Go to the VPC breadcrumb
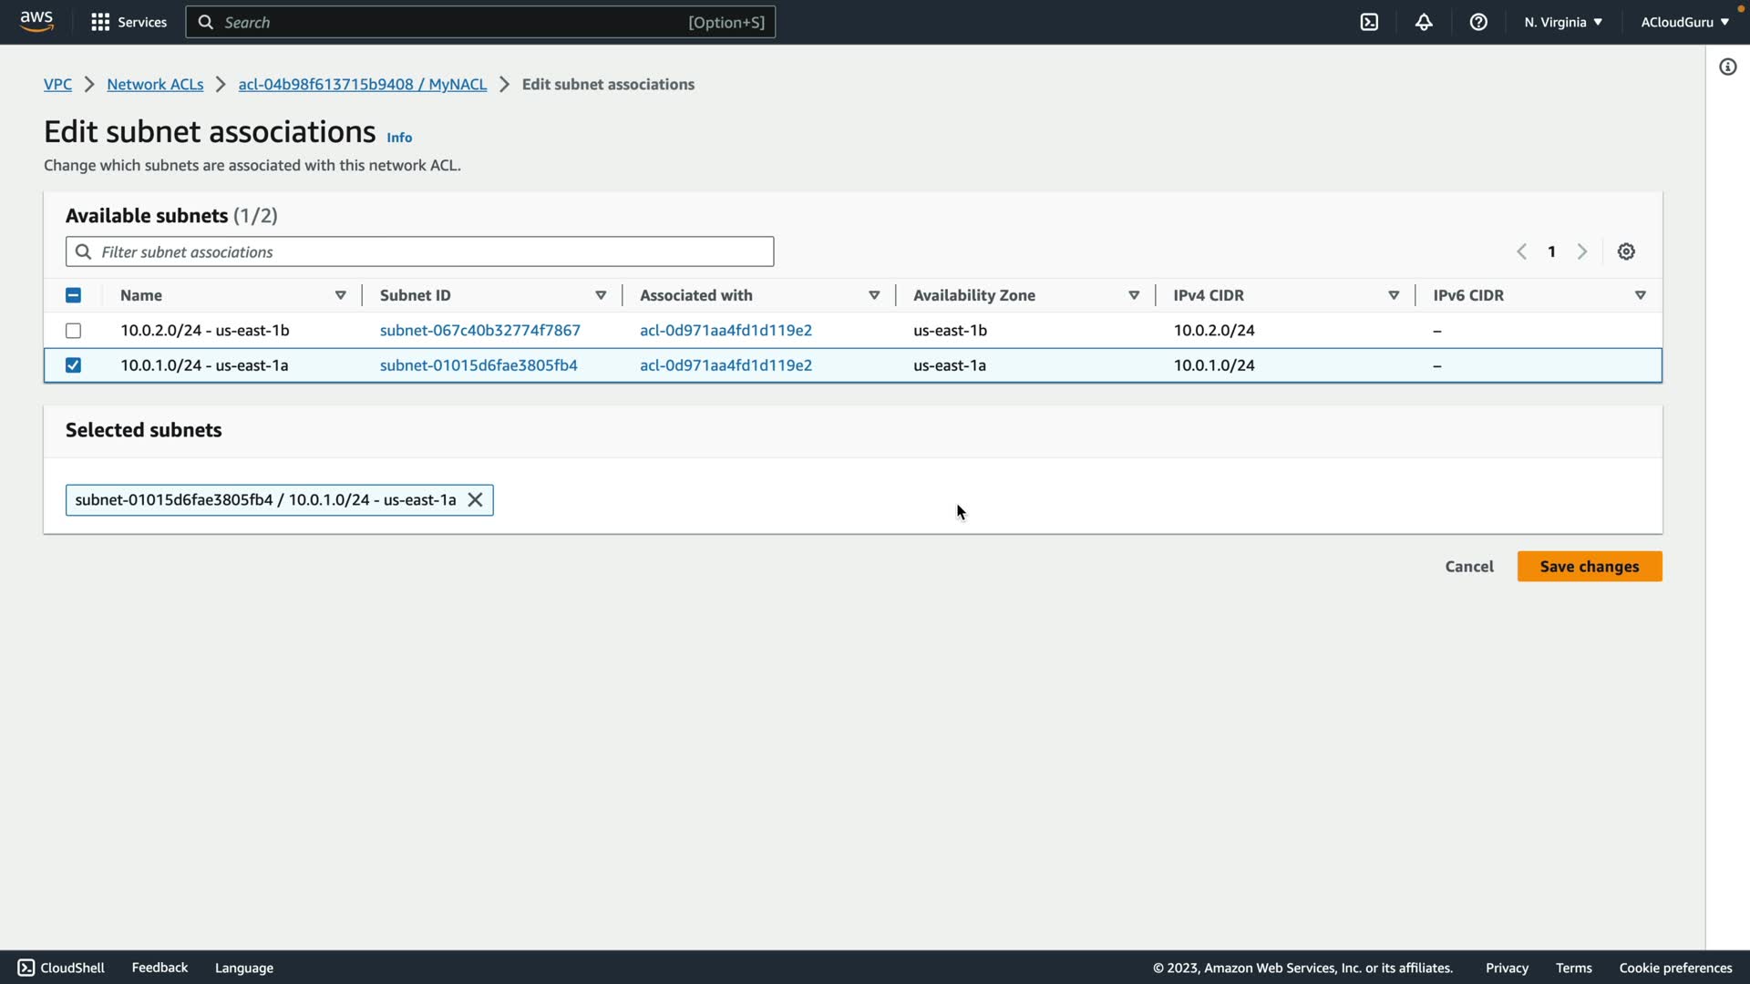Image resolution: width=1750 pixels, height=984 pixels. [x=57, y=84]
